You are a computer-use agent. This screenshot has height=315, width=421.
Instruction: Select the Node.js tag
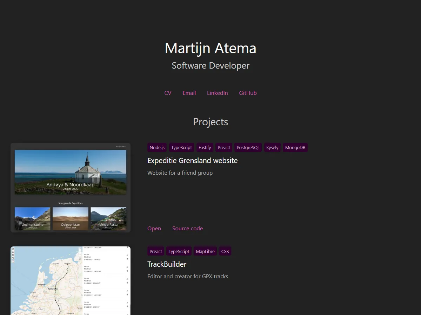(x=157, y=148)
